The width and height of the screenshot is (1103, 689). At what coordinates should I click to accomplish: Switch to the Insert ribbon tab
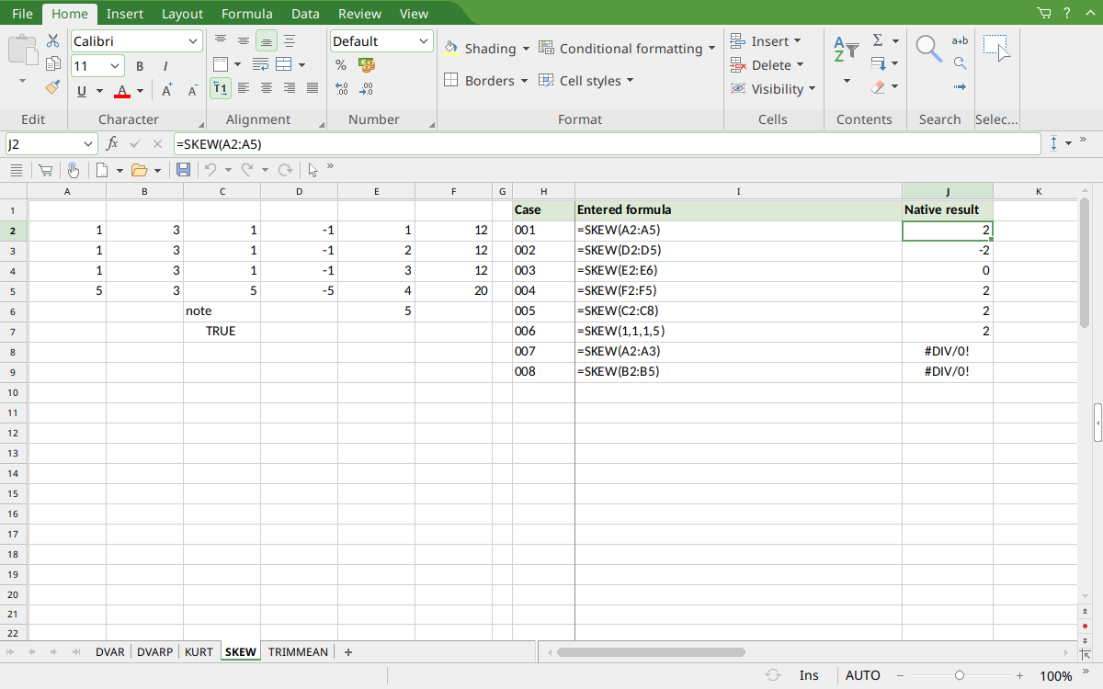tap(124, 14)
